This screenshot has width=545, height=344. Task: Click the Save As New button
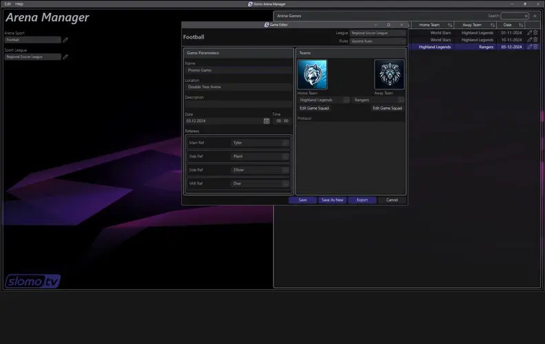tap(332, 200)
